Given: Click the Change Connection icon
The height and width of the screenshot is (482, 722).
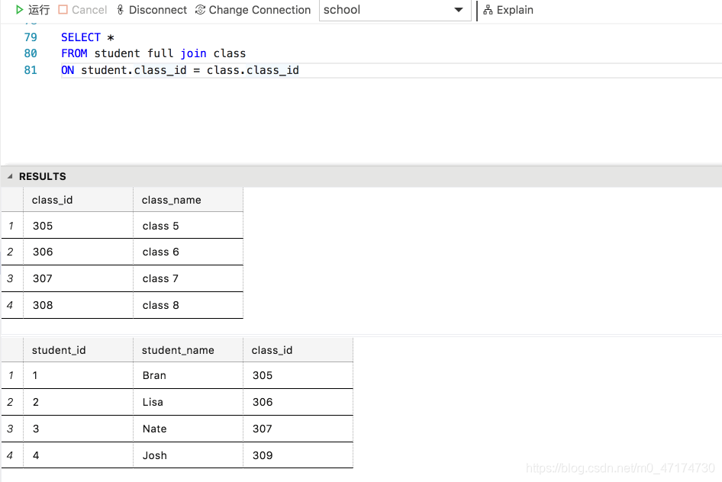Looking at the screenshot, I should 200,10.
